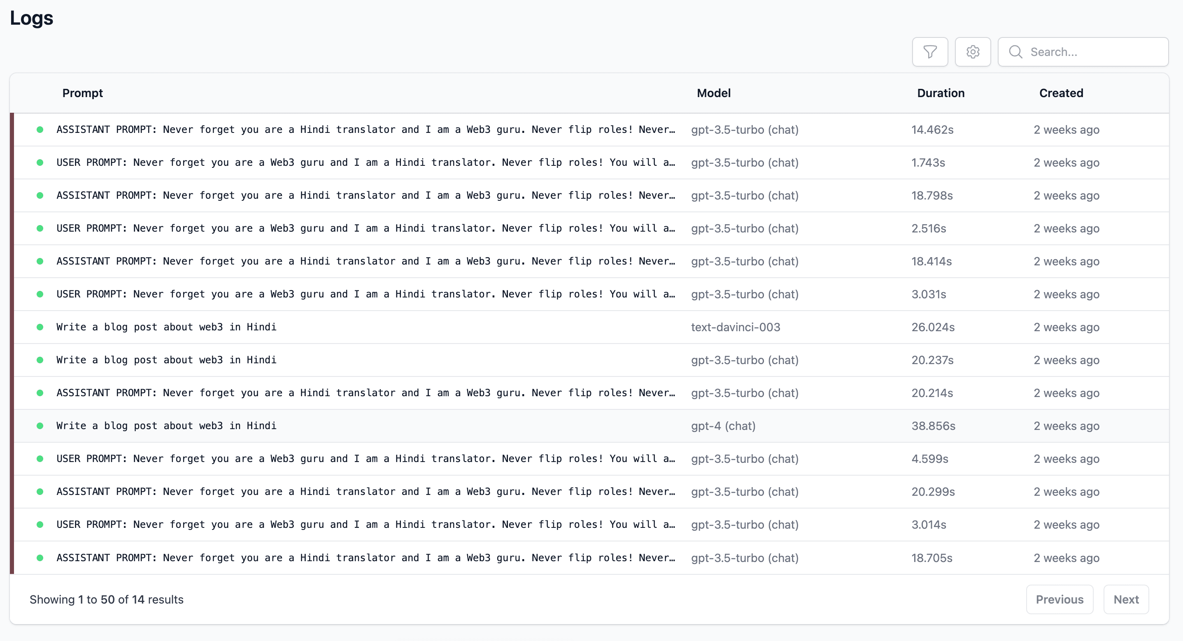Open the ASSISTANT PROMPT log lasting 20.299s
The height and width of the screenshot is (641, 1183).
591,492
